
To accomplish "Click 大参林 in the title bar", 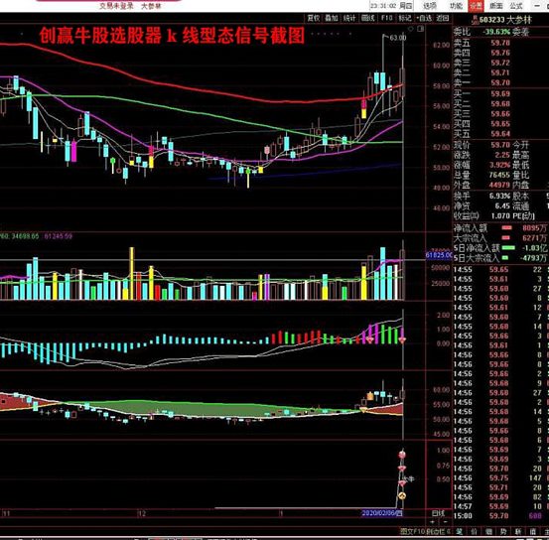I will click(151, 6).
